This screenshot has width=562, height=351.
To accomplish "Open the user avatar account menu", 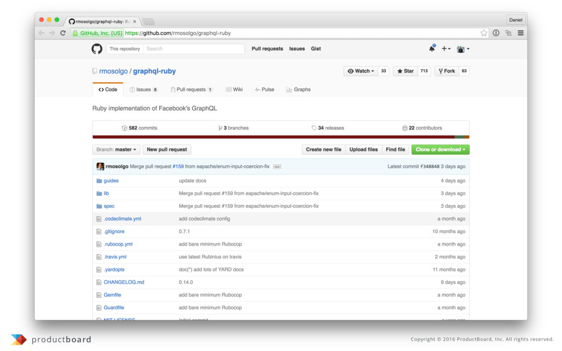I will [x=463, y=49].
